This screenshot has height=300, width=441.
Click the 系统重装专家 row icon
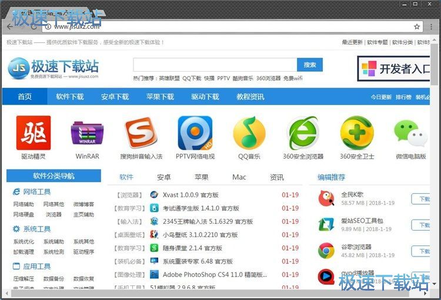point(154,261)
